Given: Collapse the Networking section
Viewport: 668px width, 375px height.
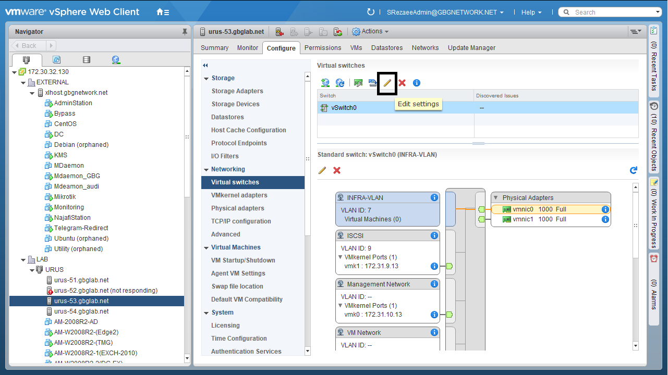Looking at the screenshot, I should pos(207,169).
